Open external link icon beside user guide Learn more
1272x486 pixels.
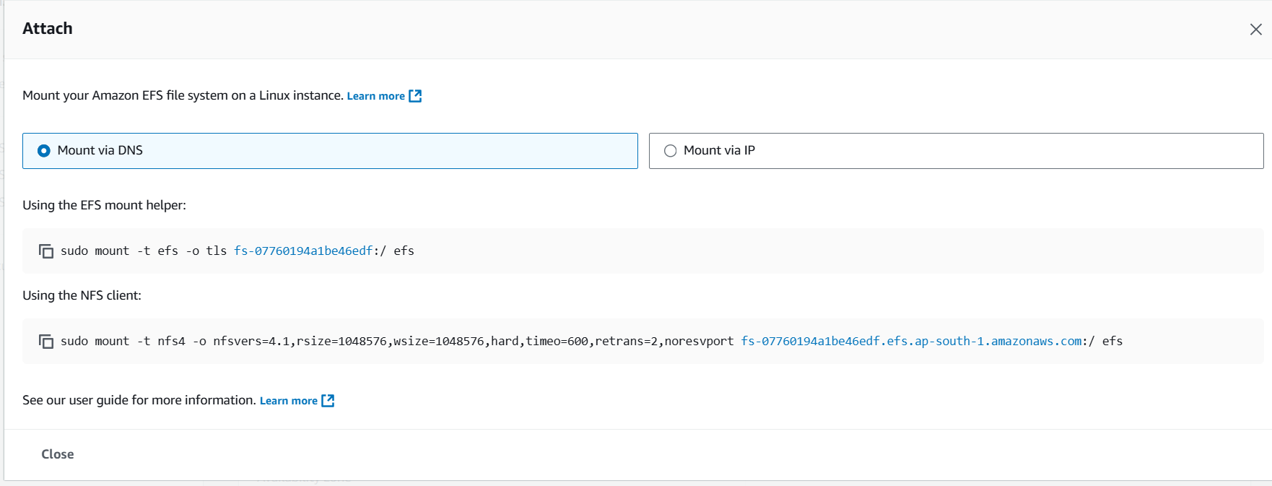click(328, 401)
